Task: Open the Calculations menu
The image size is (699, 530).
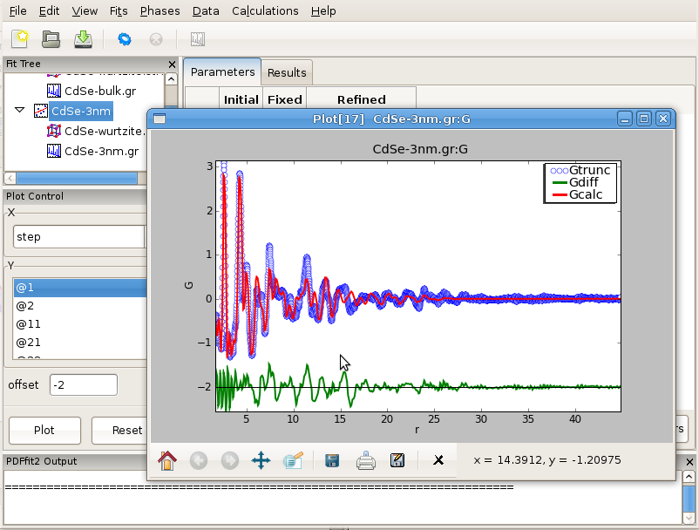Action: pyautogui.click(x=265, y=10)
